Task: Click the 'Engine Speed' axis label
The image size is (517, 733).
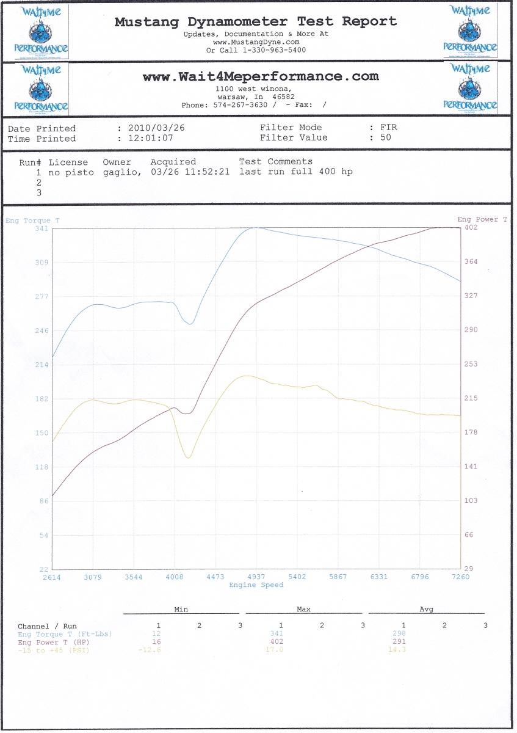Action: pyautogui.click(x=256, y=585)
